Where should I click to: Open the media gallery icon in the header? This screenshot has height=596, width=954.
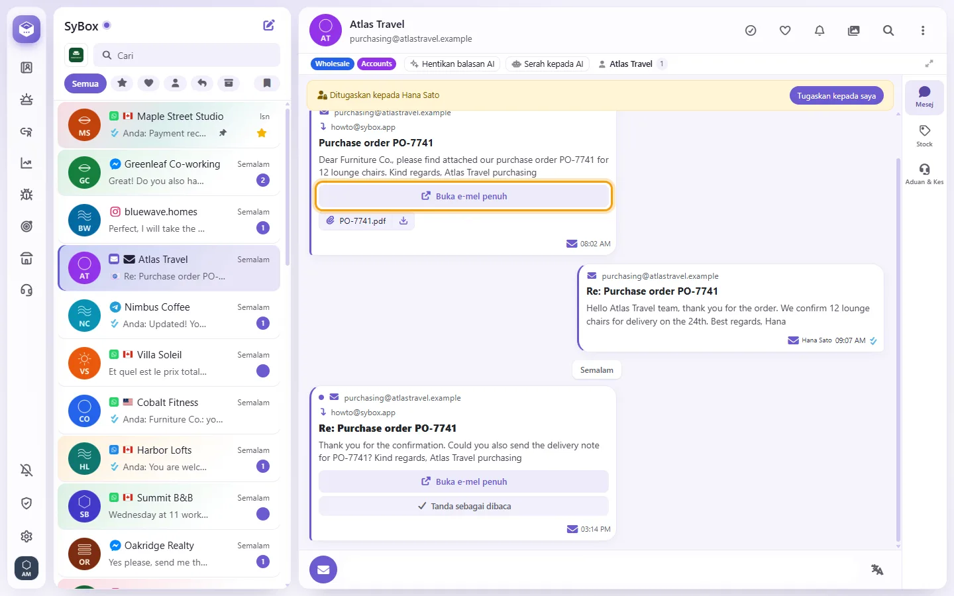click(854, 30)
